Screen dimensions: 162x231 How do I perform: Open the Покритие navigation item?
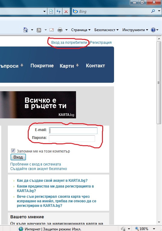click(x=42, y=66)
